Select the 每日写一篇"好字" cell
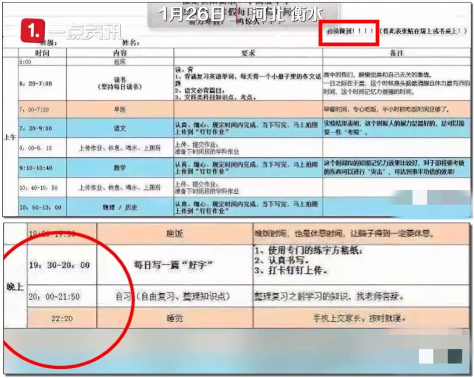Viewport: 474px width, 378px height. (174, 265)
